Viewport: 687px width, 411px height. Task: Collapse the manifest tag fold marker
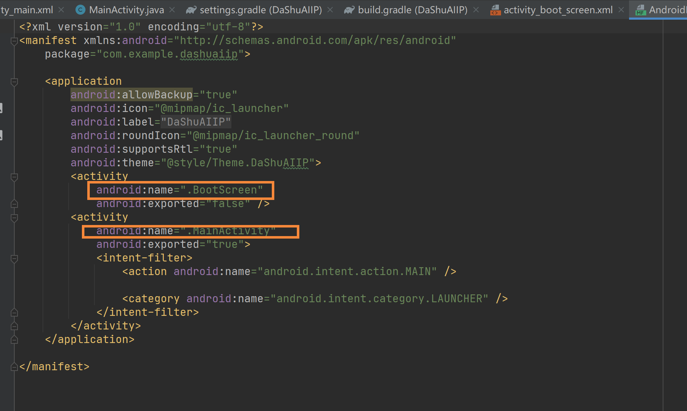coord(14,41)
